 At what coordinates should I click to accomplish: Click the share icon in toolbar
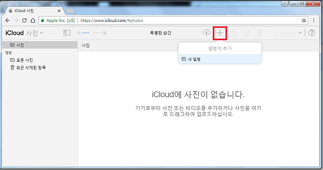coord(233,33)
